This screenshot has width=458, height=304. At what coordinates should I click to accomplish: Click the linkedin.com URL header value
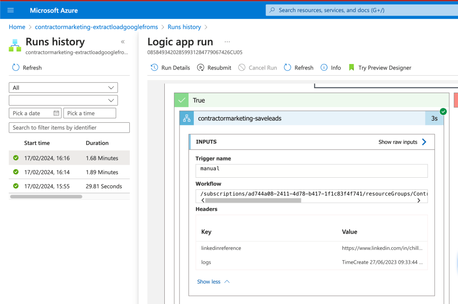click(382, 248)
